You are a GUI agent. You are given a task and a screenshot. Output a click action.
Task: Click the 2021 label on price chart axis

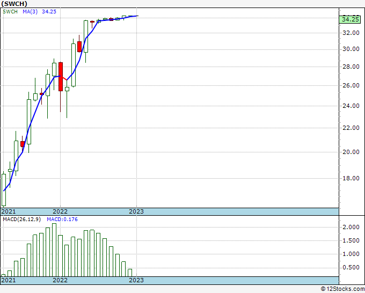(9, 211)
